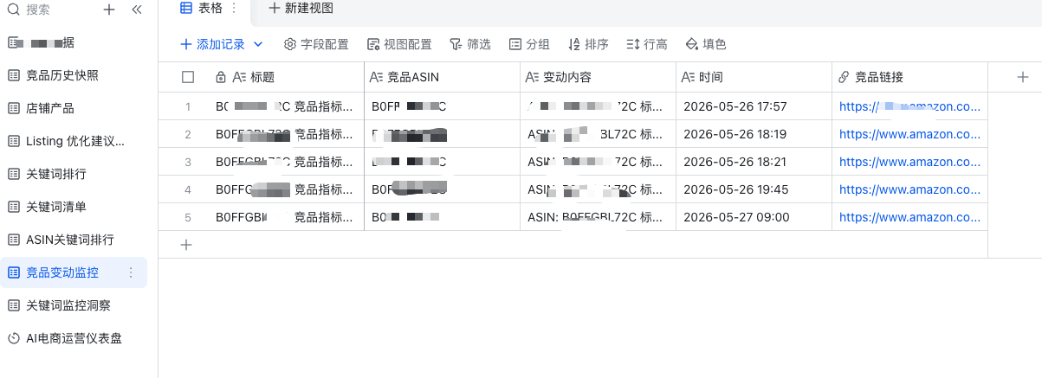
Task: Open the 关键词排行 table
Action: tap(74, 174)
